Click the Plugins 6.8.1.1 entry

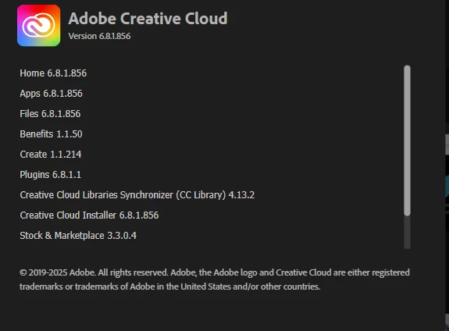click(51, 175)
